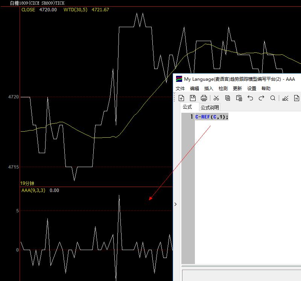Open search with the magnifier icon
The height and width of the screenshot is (281, 301).
273,98
